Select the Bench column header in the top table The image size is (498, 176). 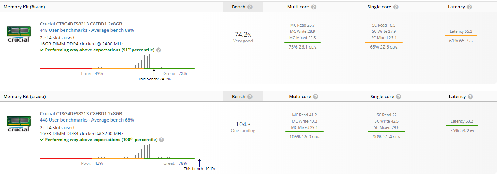(x=238, y=7)
